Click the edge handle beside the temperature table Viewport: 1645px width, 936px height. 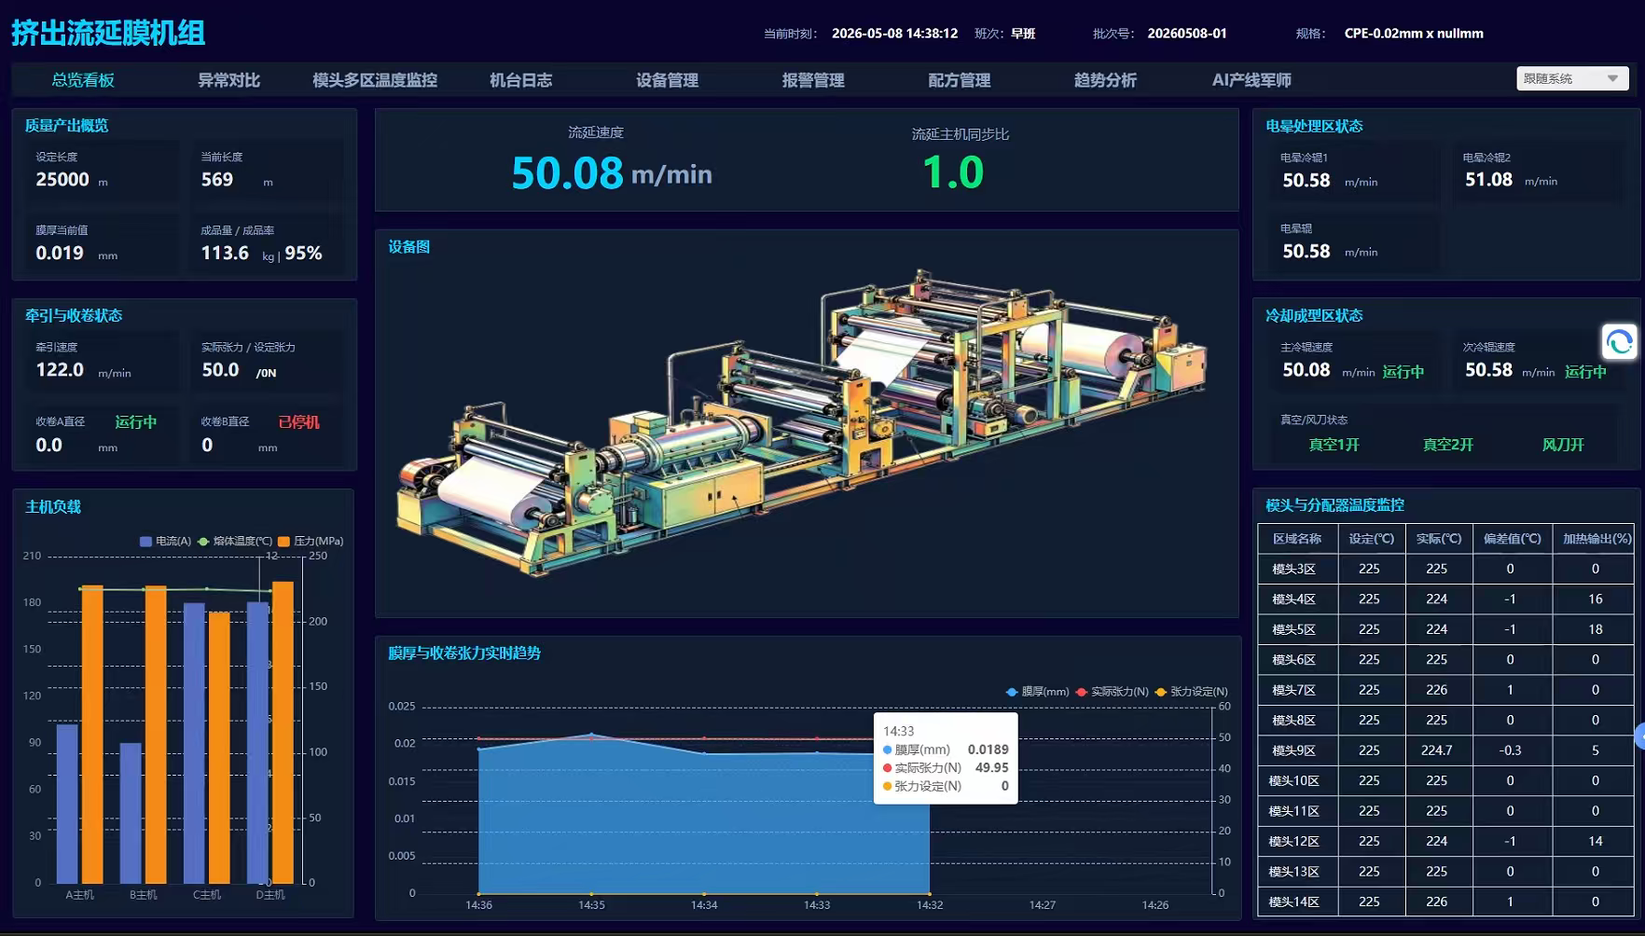(x=1639, y=736)
